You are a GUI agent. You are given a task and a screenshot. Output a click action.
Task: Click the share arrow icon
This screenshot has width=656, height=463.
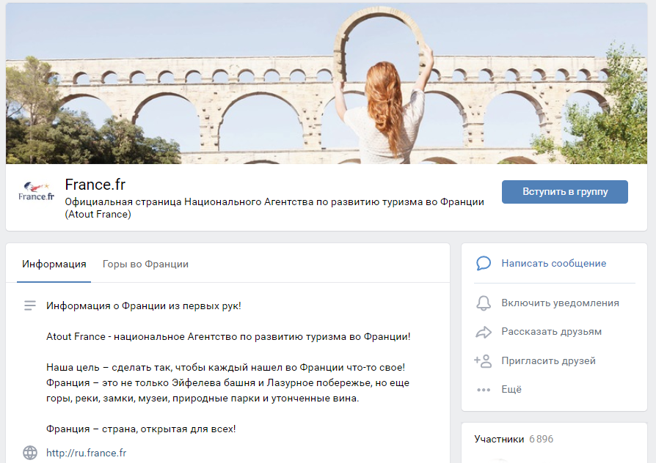tap(483, 332)
